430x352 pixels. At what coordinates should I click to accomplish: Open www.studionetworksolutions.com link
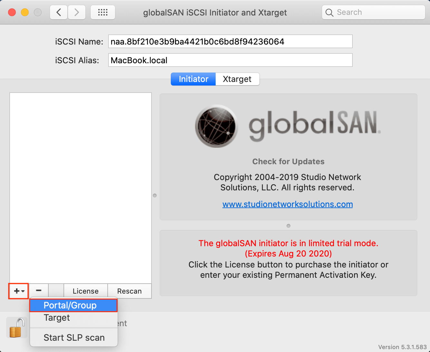(288, 204)
